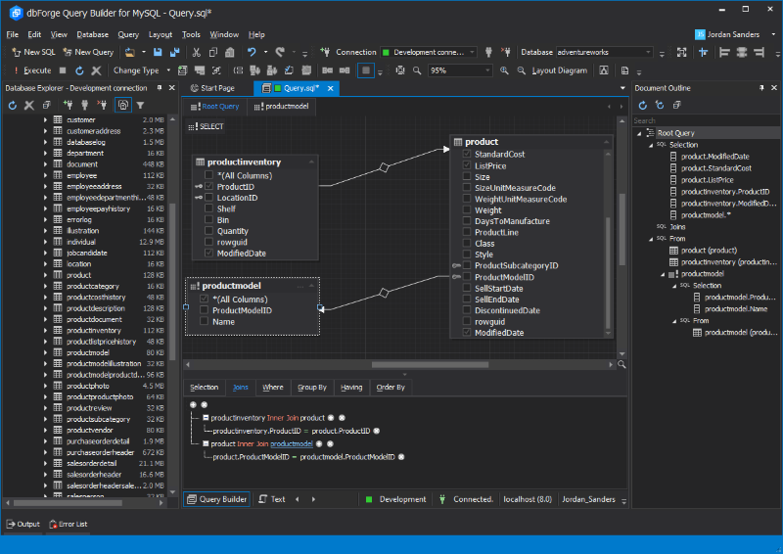Screen dimensions: 783x554
Task: Switch to the Where tab
Action: [x=273, y=388]
